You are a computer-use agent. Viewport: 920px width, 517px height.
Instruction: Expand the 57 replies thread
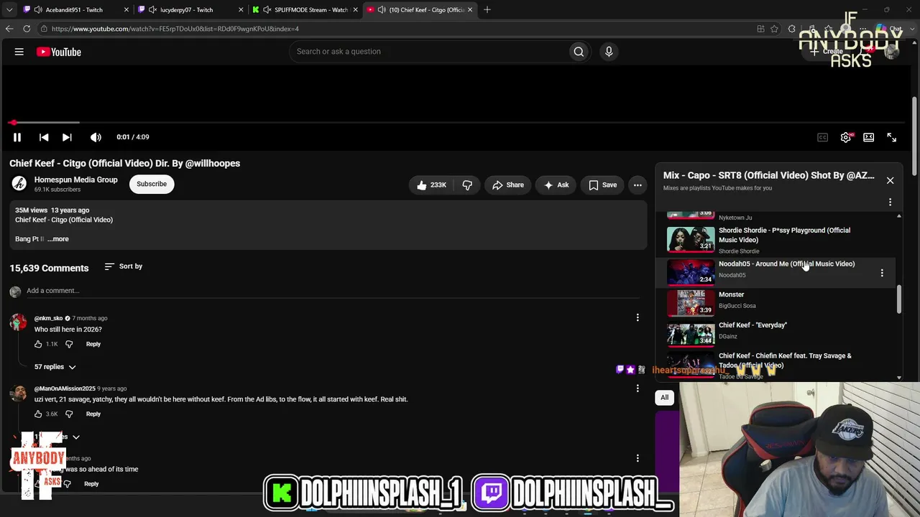pos(55,367)
